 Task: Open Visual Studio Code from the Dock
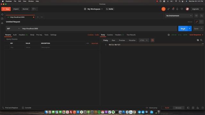(x=127, y=112)
